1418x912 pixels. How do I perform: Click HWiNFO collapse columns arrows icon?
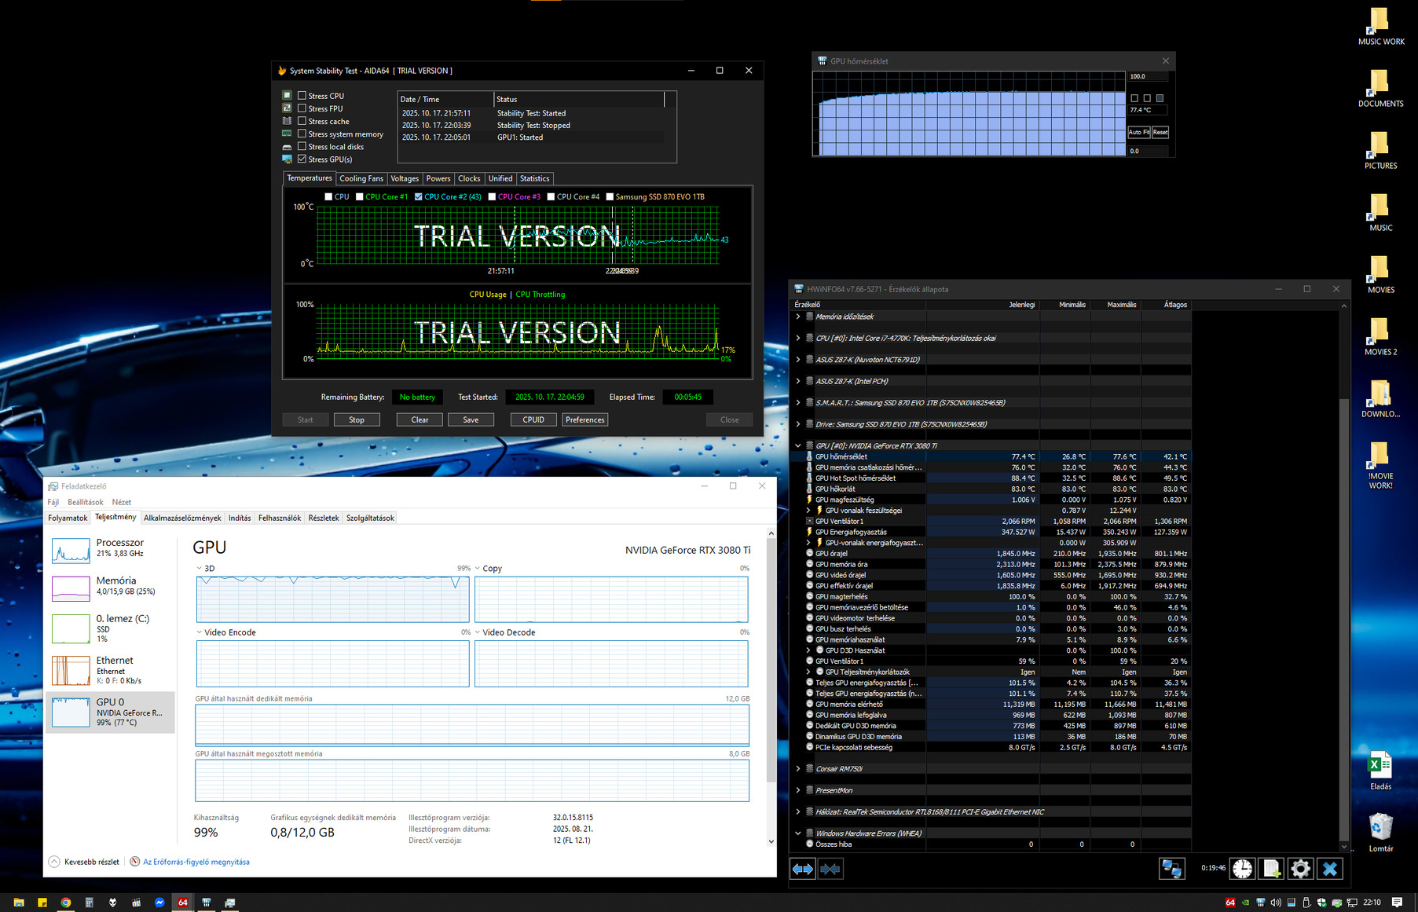830,869
